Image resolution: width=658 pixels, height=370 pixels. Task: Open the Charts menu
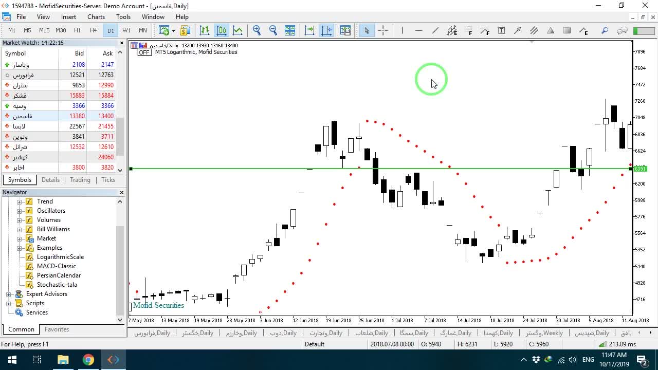[96, 16]
